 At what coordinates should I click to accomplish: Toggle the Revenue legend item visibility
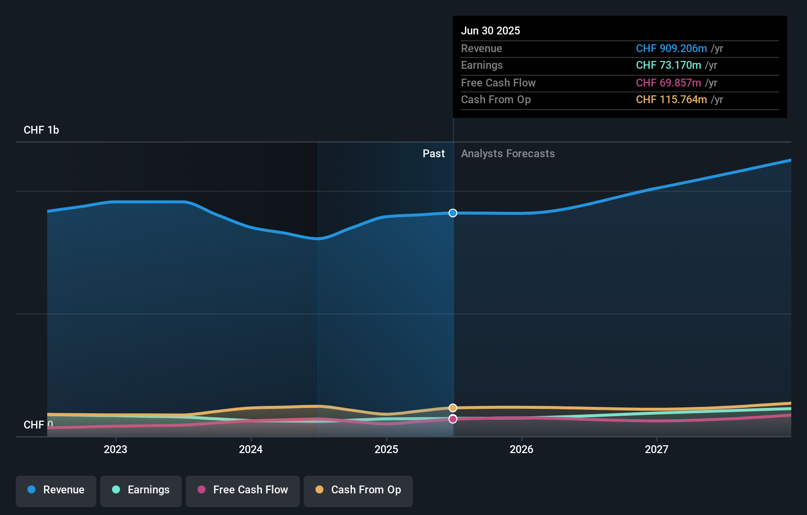56,490
